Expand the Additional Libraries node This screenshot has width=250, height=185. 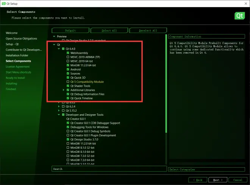[64, 90]
